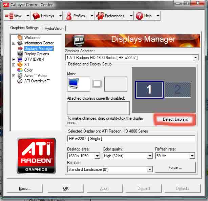Click the Display Options icon
This screenshot has width=208, height=201.
20,54
